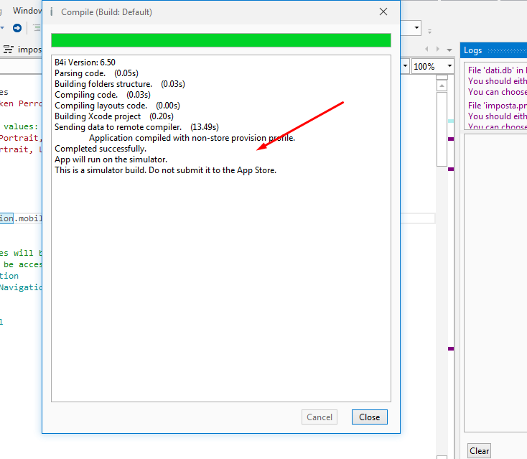The height and width of the screenshot is (459, 527).
Task: Select 'App will run on the simulator.' text
Action: coord(111,159)
